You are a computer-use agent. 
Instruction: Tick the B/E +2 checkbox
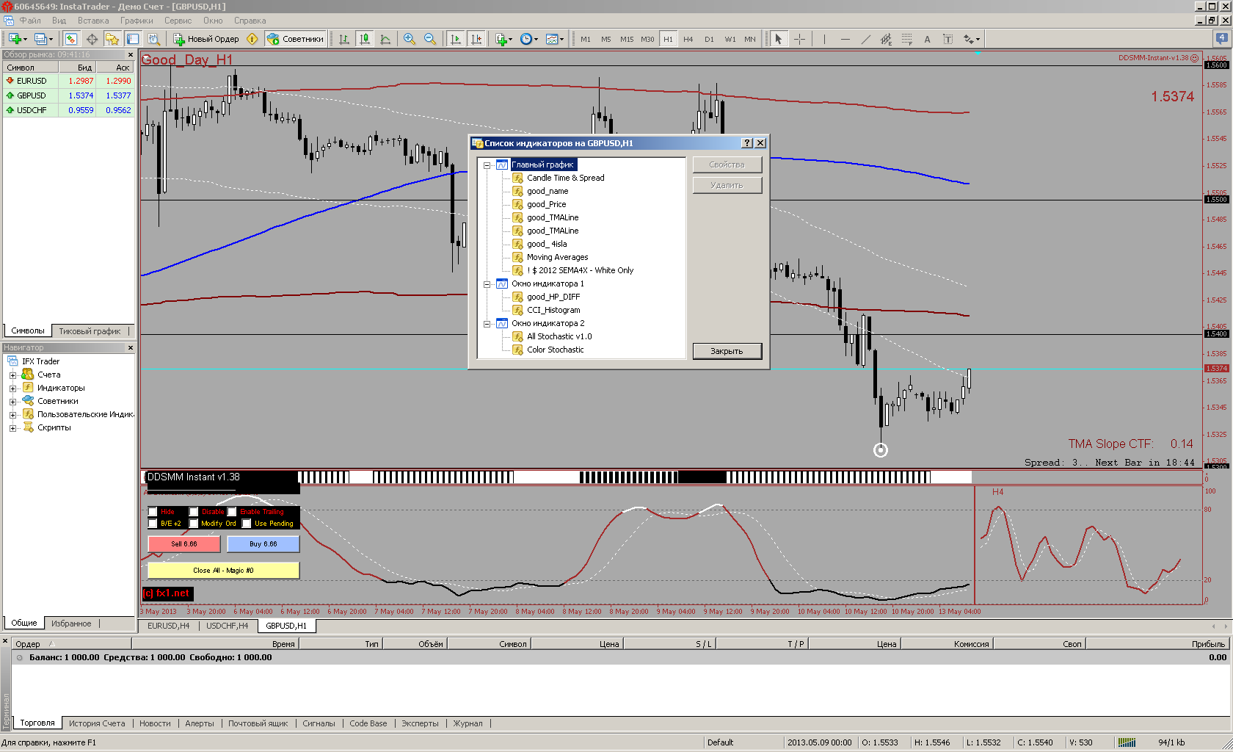point(153,524)
